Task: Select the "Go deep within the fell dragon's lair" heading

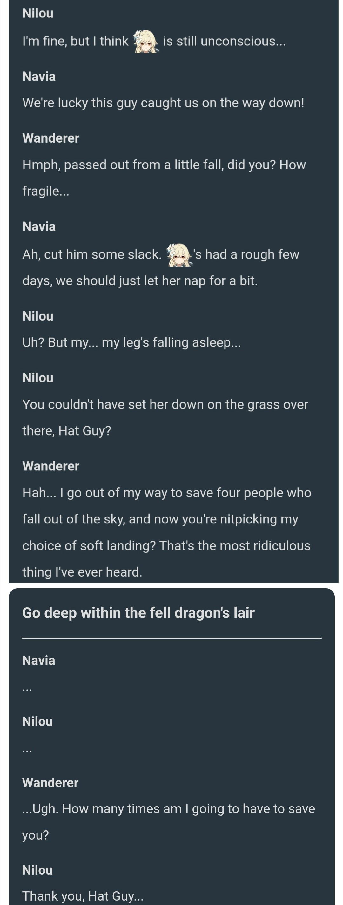Action: [x=138, y=613]
